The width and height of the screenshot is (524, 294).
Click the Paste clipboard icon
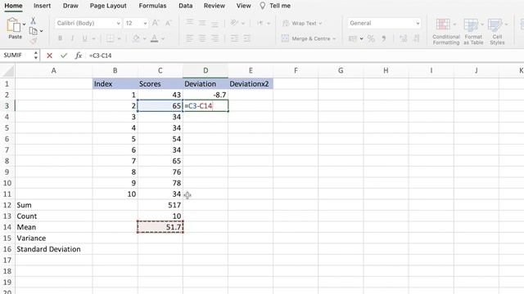click(x=13, y=25)
